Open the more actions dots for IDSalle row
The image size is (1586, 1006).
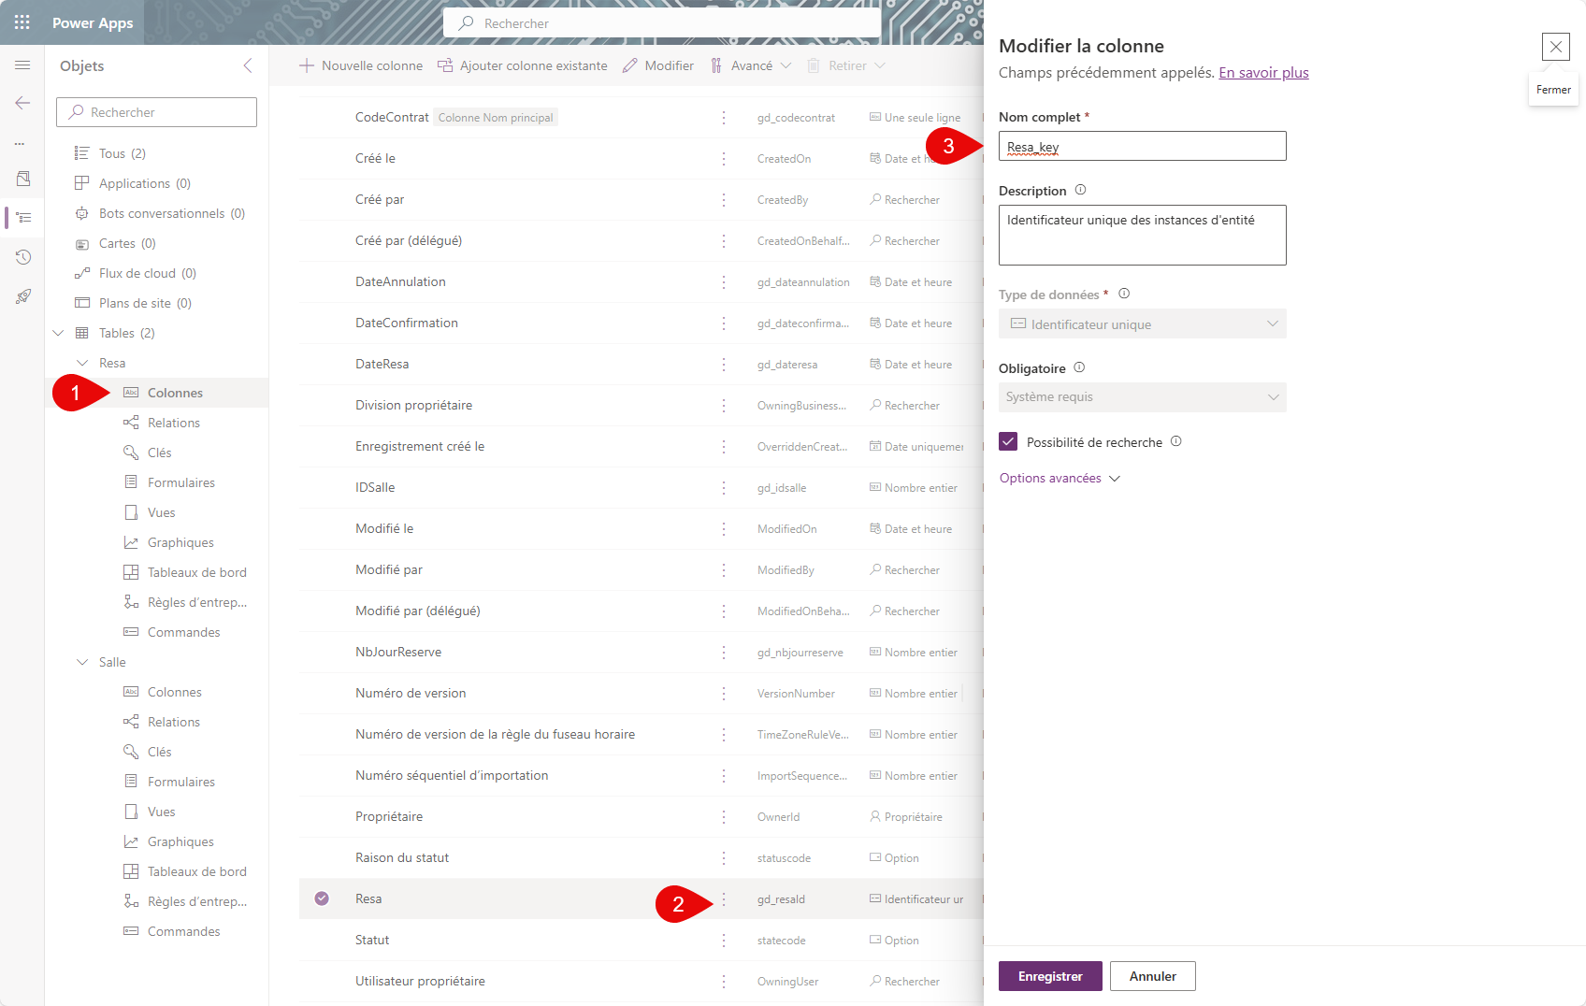click(x=724, y=488)
